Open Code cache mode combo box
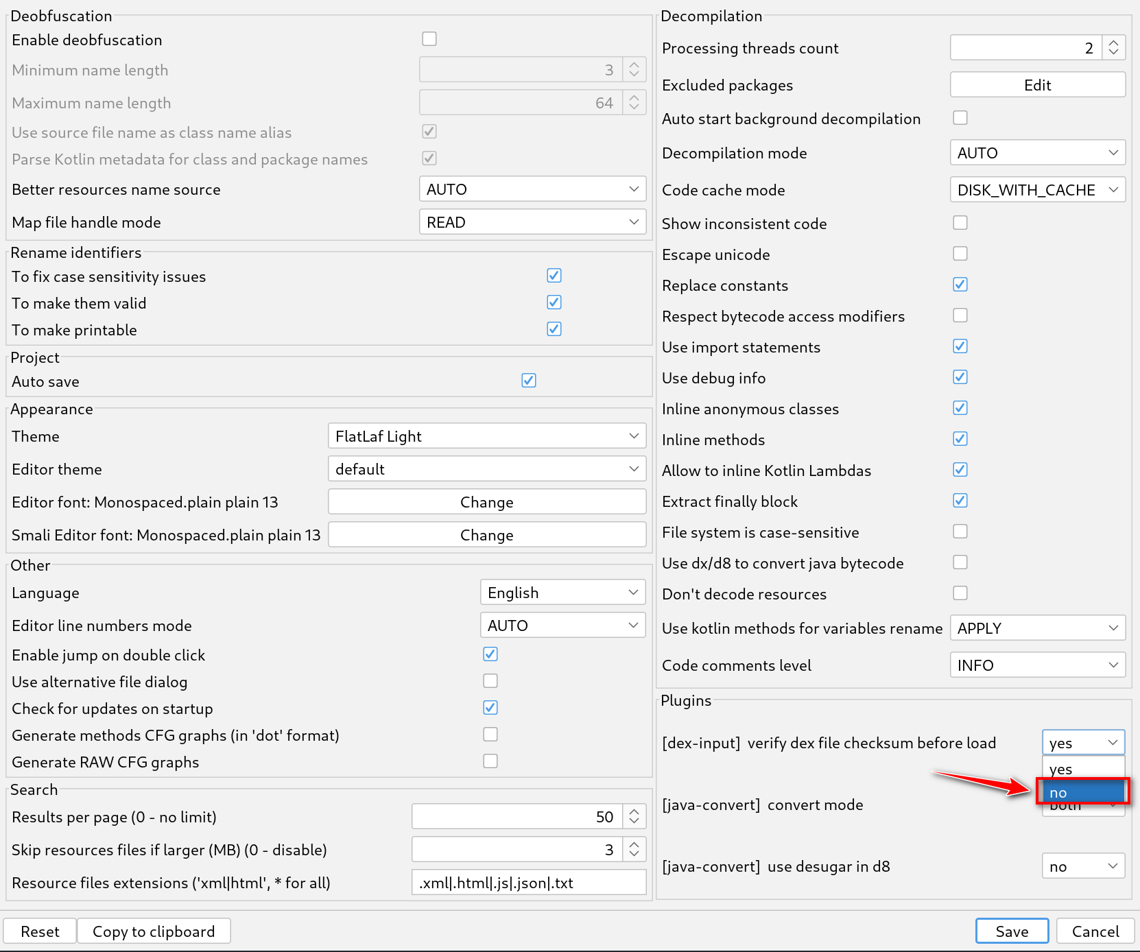1140x952 pixels. (x=1037, y=190)
